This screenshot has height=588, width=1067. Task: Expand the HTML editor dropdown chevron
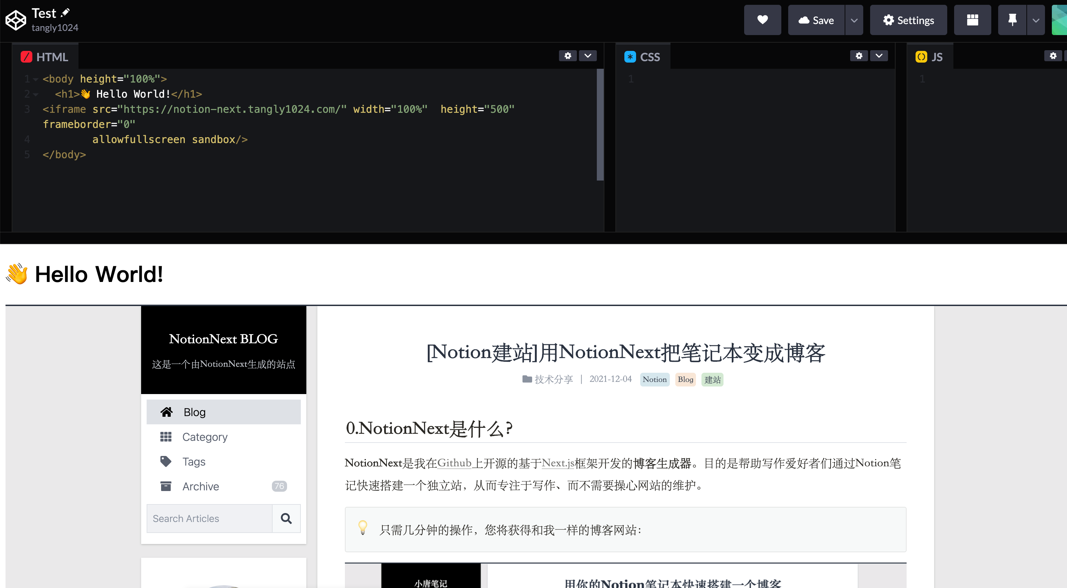click(588, 55)
